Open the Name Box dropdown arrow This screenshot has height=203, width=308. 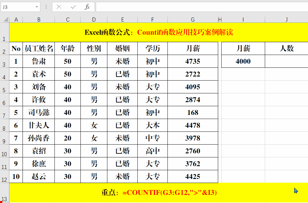(x=37, y=7)
